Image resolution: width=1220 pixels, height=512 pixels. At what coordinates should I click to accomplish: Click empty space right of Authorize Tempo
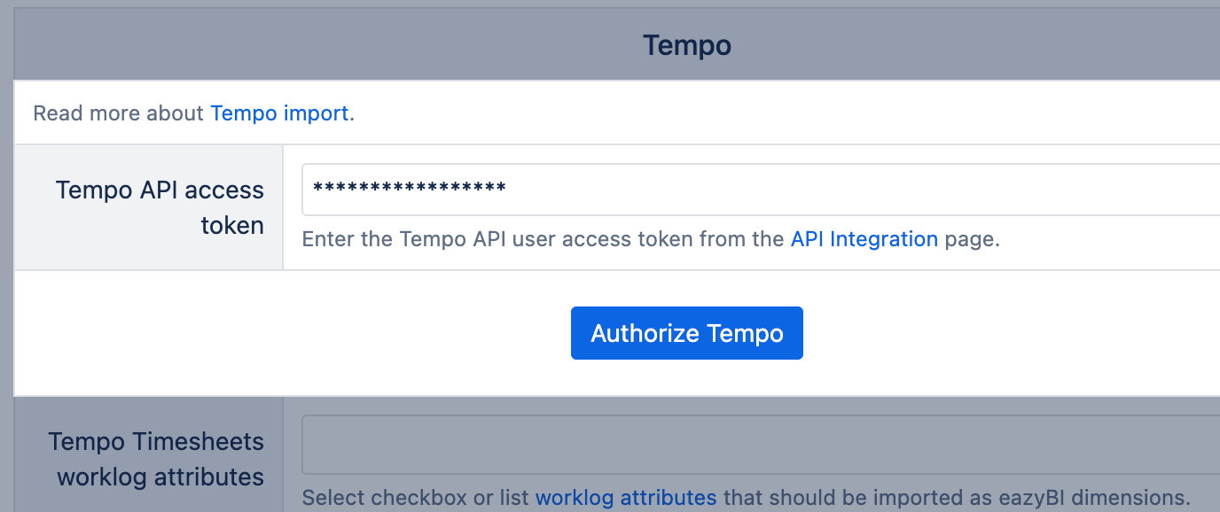point(1011,333)
